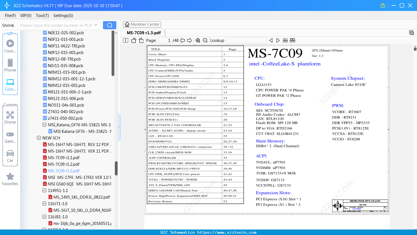Go to the next page arrow

pyautogui.click(x=189, y=41)
